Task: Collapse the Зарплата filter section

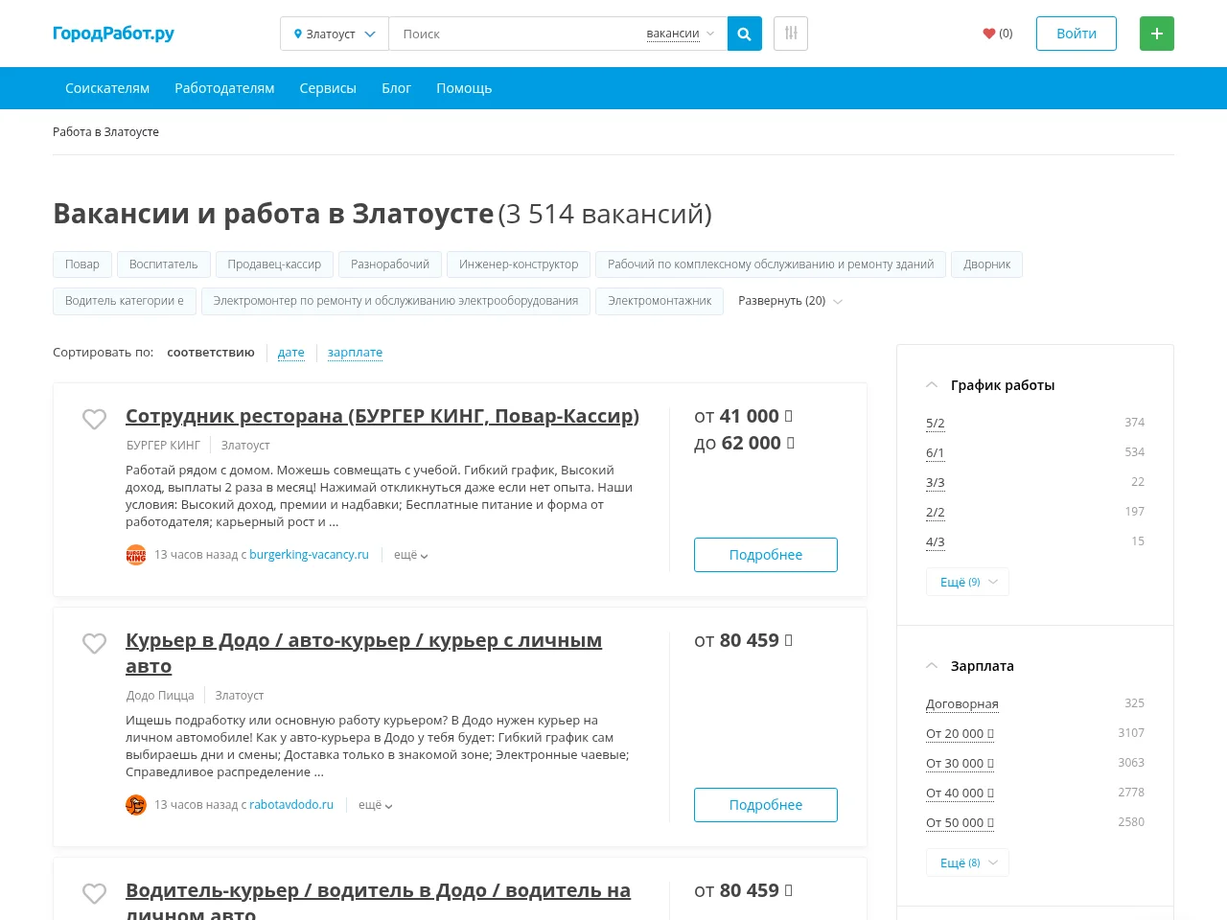Action: point(970,666)
